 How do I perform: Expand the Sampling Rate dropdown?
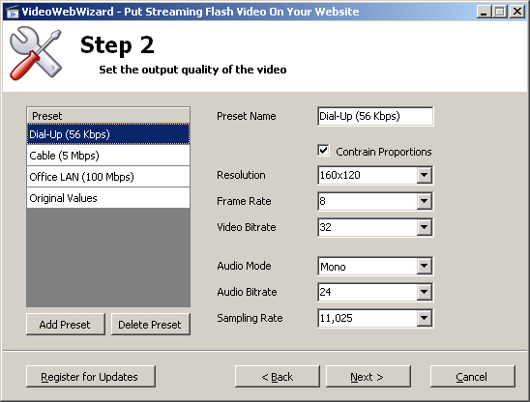click(x=424, y=318)
